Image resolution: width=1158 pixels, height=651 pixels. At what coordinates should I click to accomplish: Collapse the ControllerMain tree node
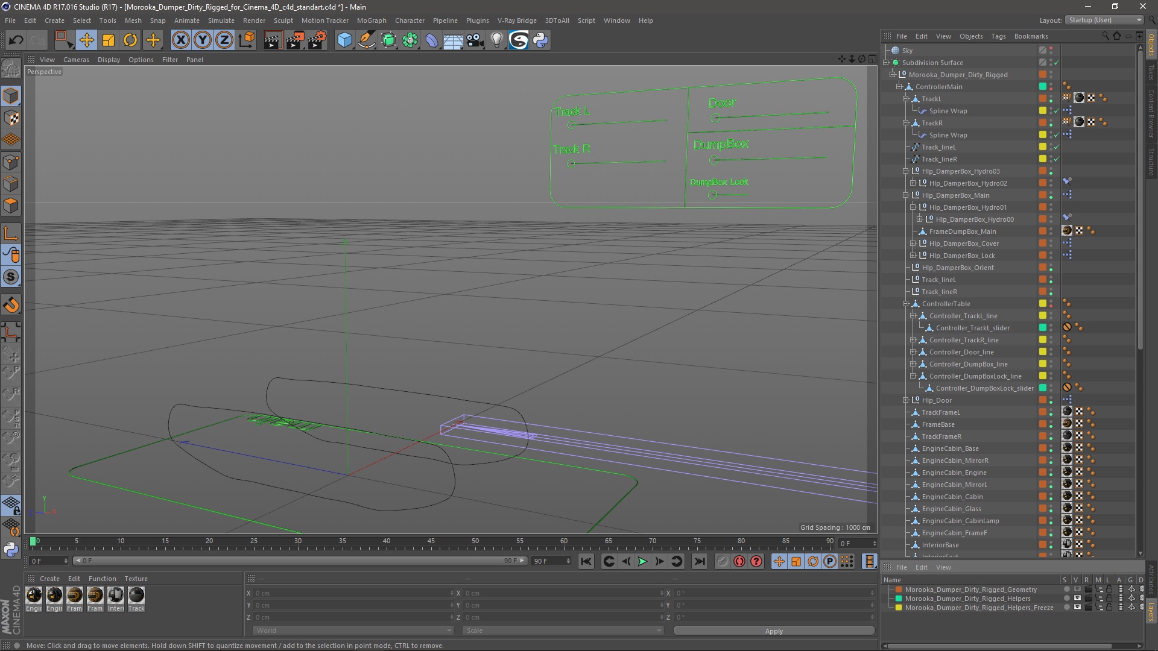(x=899, y=87)
